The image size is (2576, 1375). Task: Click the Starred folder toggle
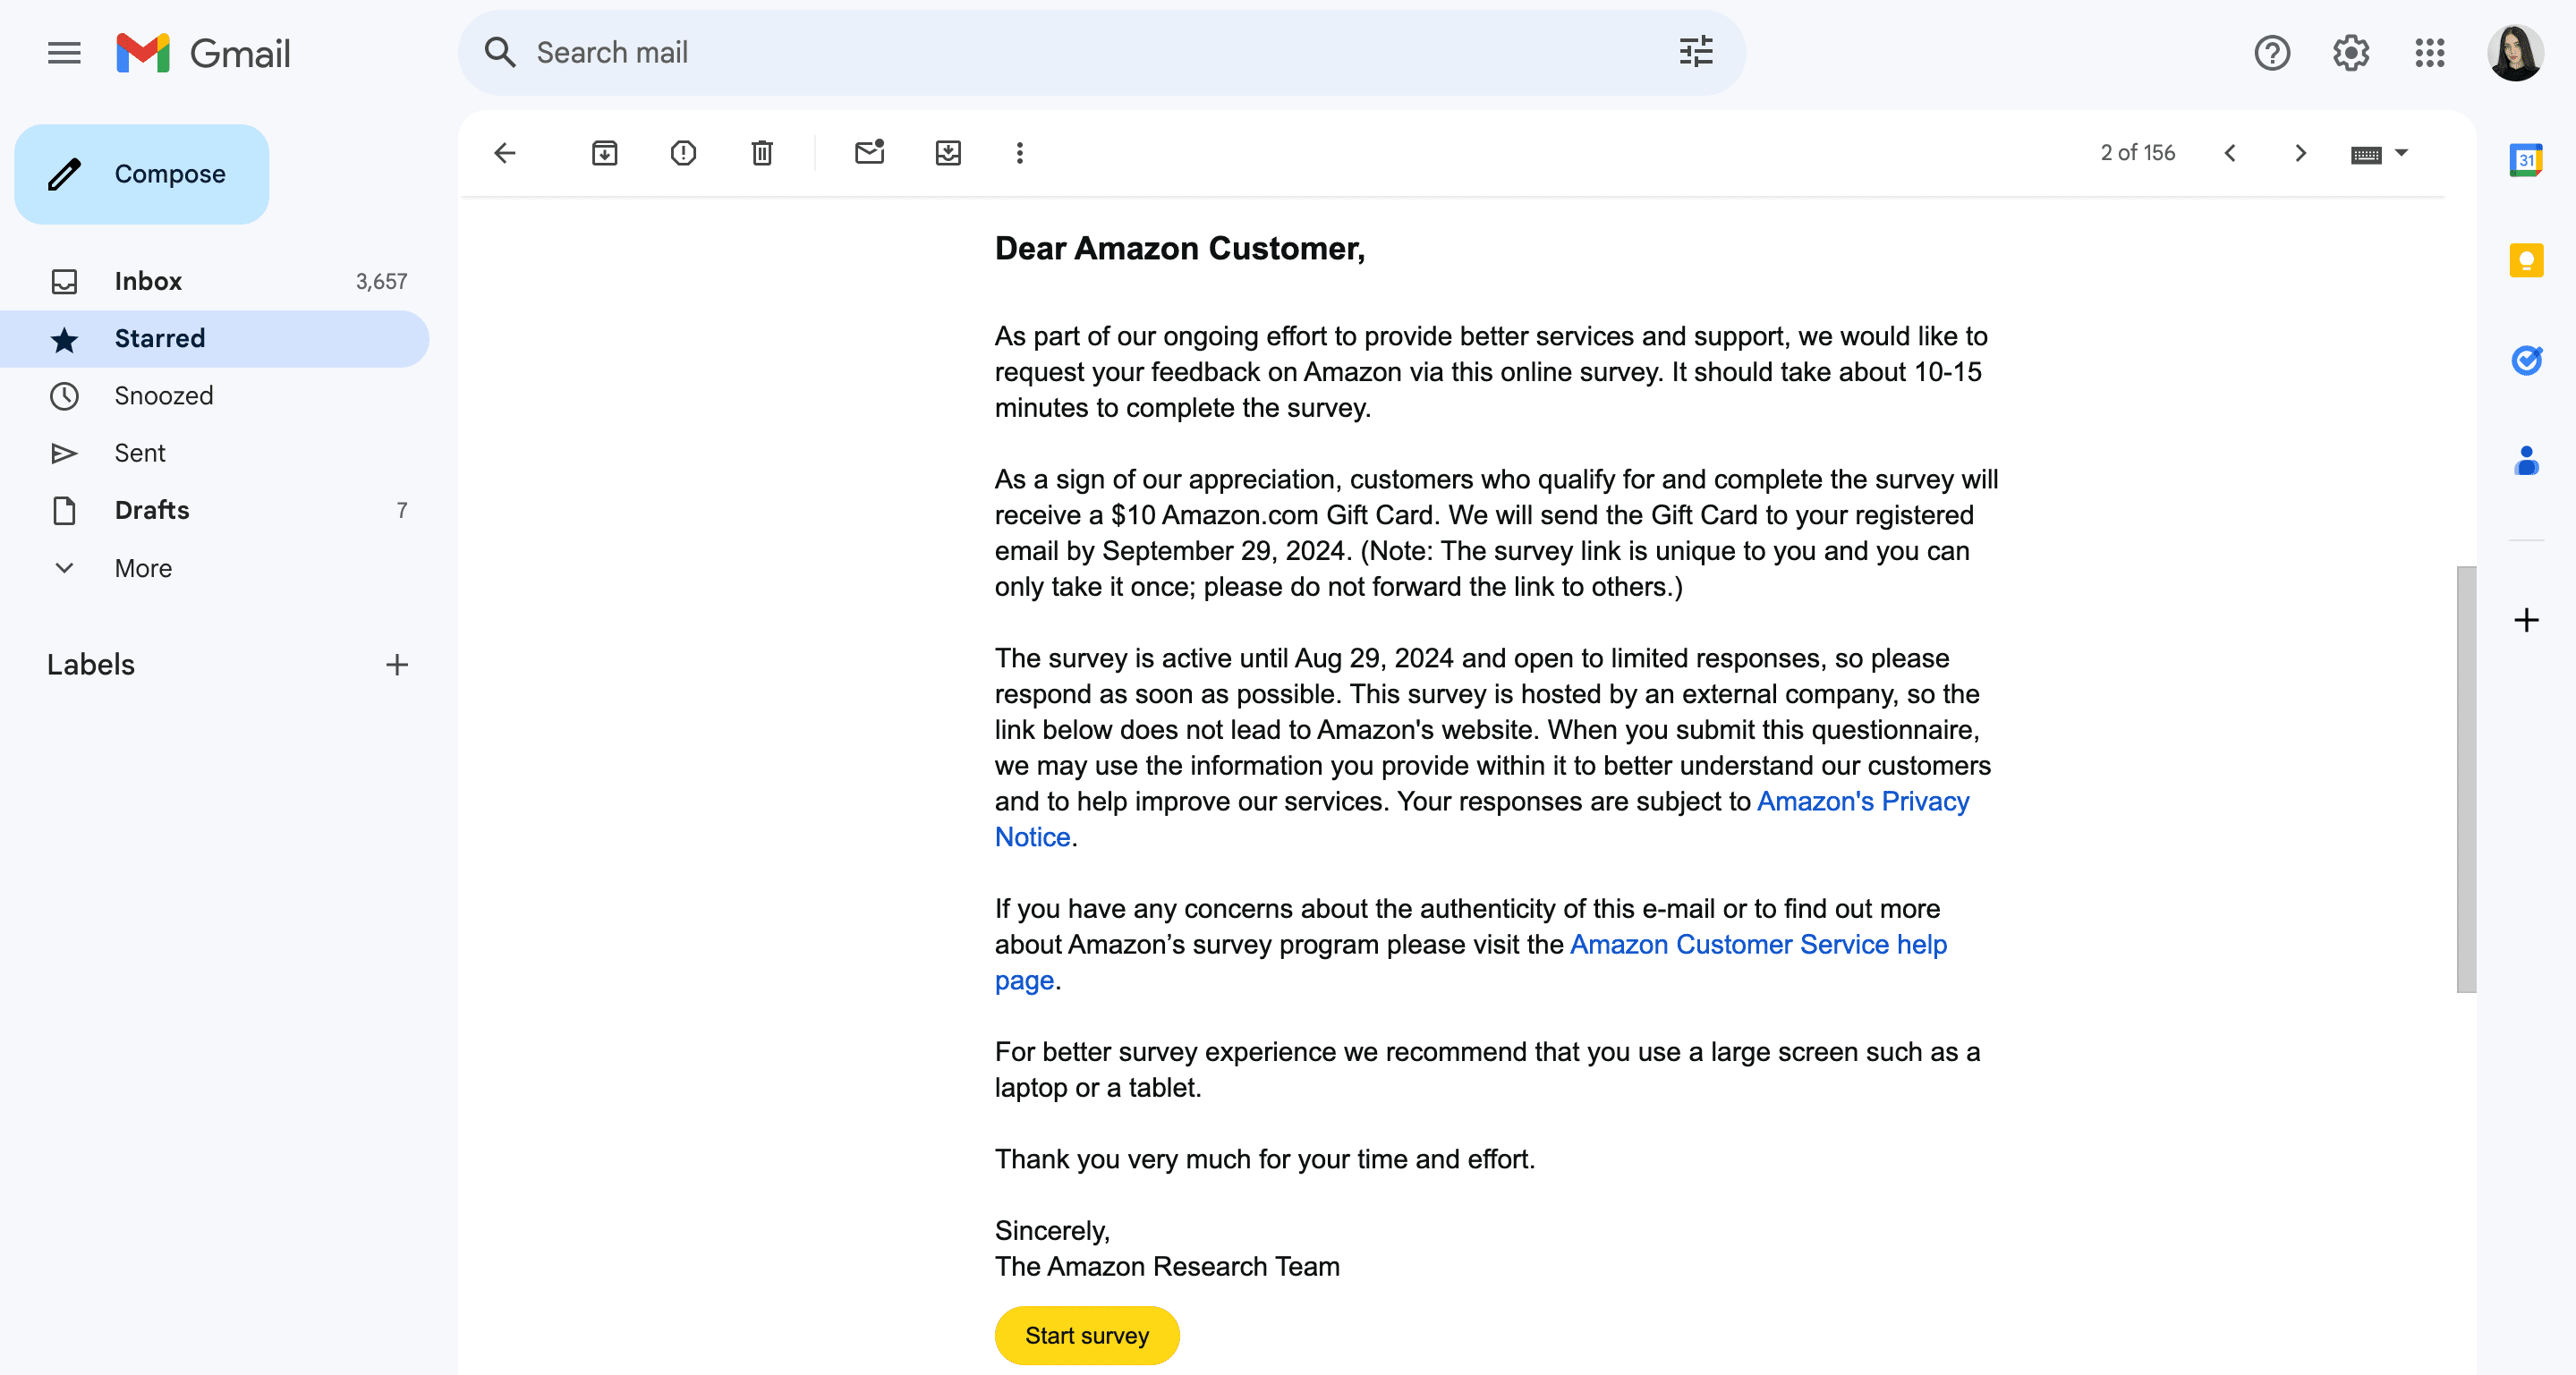coord(158,337)
